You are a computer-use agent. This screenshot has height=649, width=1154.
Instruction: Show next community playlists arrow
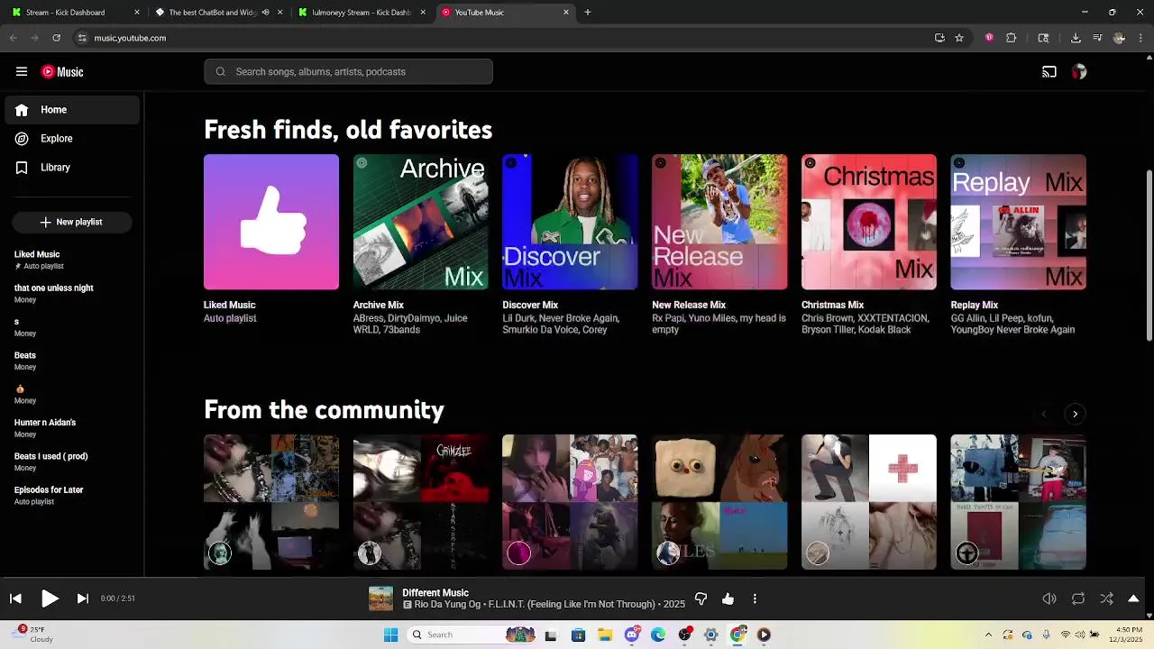[1075, 414]
